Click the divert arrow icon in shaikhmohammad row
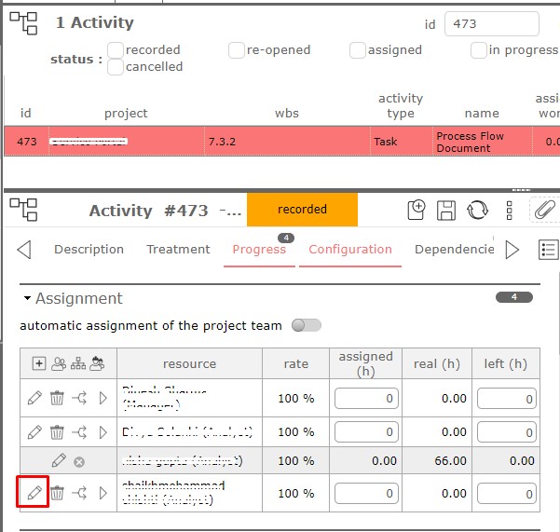The image size is (560, 532). (79, 493)
